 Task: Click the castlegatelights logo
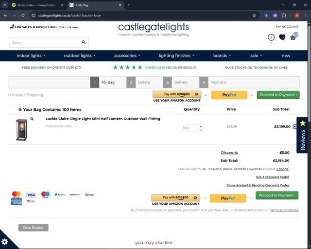point(154,30)
